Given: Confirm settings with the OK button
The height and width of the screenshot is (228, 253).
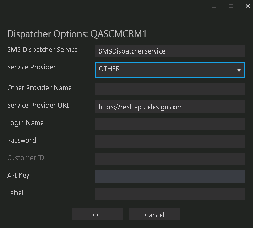Looking at the screenshot, I should pyautogui.click(x=98, y=214).
